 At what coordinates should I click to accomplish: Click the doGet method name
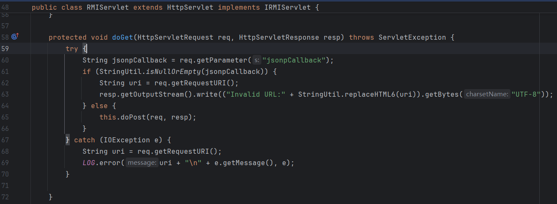tap(123, 38)
